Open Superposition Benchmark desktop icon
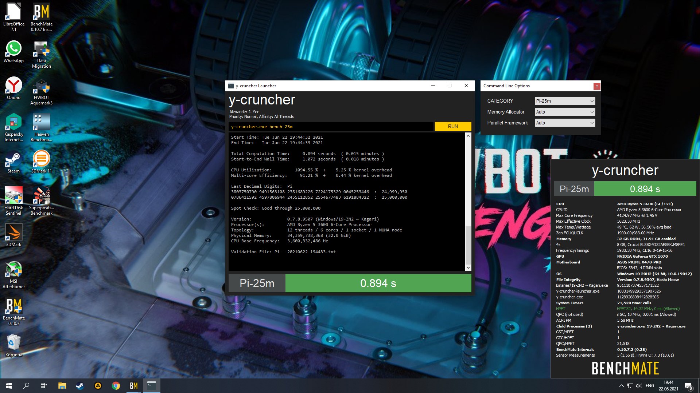This screenshot has width=700, height=393. pyautogui.click(x=42, y=201)
